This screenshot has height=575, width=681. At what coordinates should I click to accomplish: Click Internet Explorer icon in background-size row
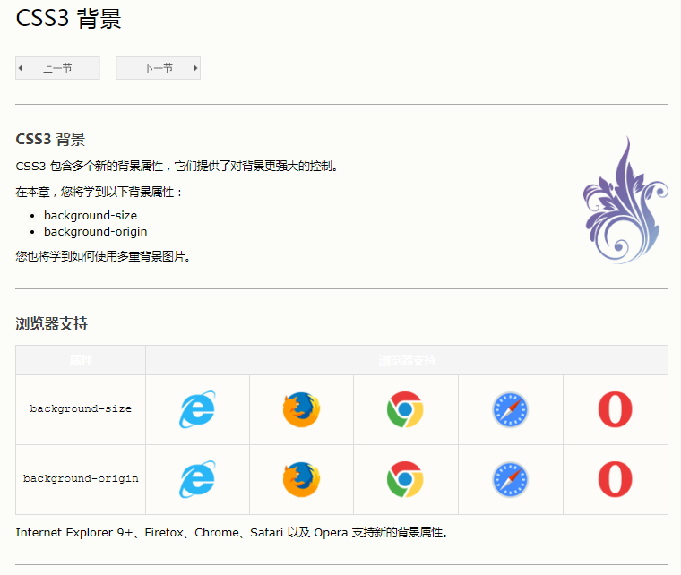[198, 409]
